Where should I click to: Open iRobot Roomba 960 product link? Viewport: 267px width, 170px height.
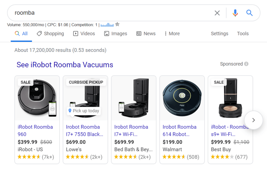[x=35, y=131]
